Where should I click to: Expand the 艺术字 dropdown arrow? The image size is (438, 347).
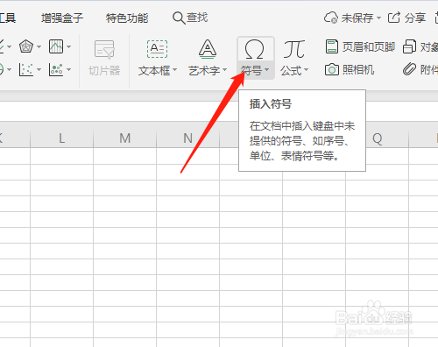pos(224,70)
